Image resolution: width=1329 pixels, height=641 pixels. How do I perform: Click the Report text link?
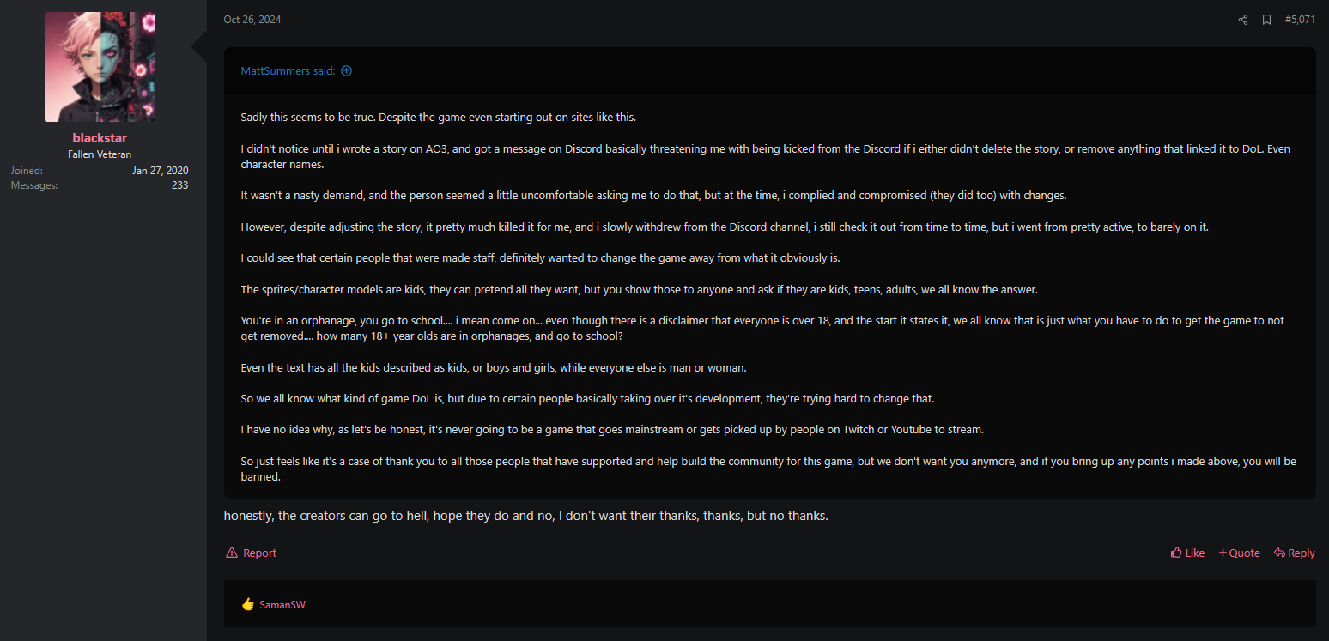(x=259, y=553)
